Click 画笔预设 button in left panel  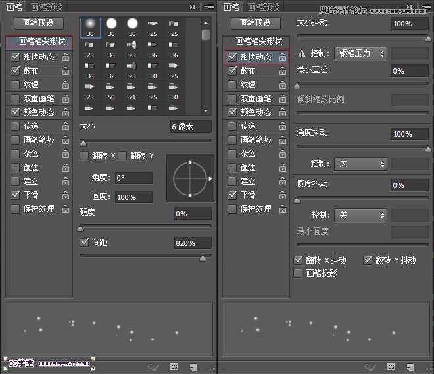point(39,23)
